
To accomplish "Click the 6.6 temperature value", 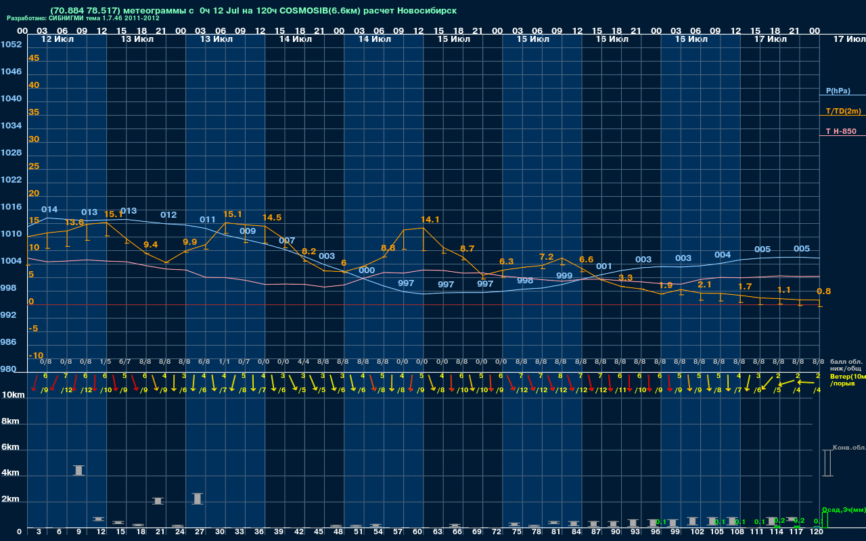I will point(587,260).
